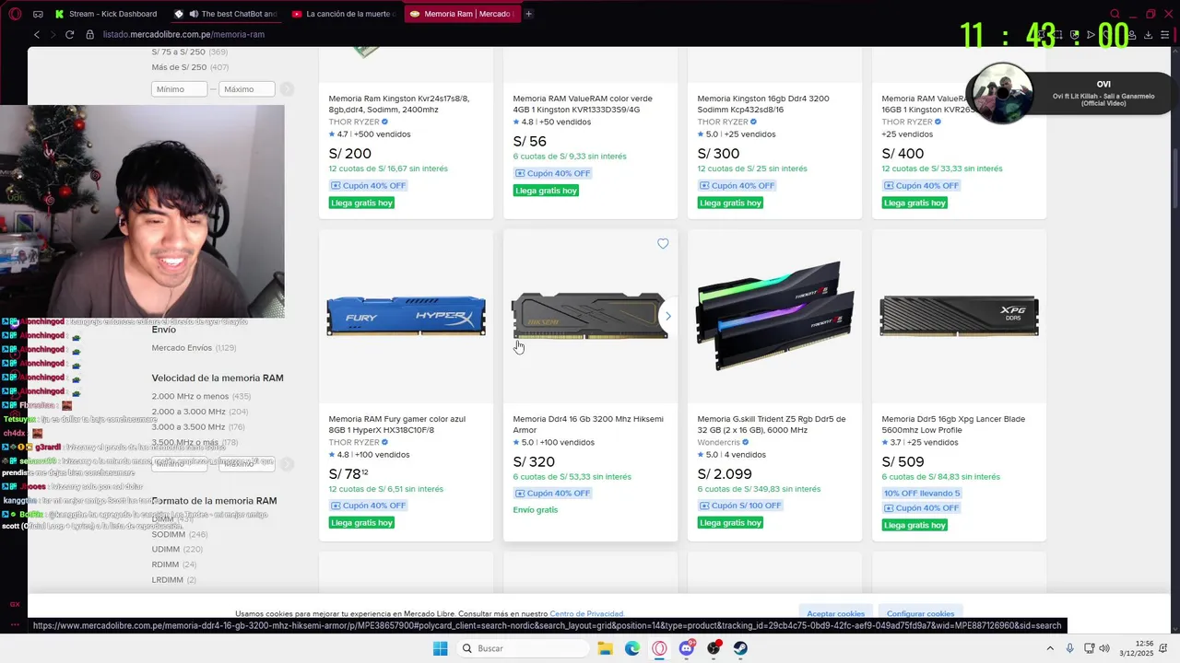Show next image of Hiksemi Armor product
Screen dimensions: 1180x663
668,316
